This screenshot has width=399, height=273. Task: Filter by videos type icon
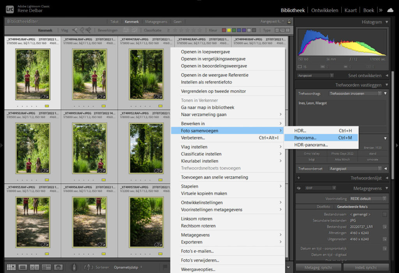(x=288, y=30)
